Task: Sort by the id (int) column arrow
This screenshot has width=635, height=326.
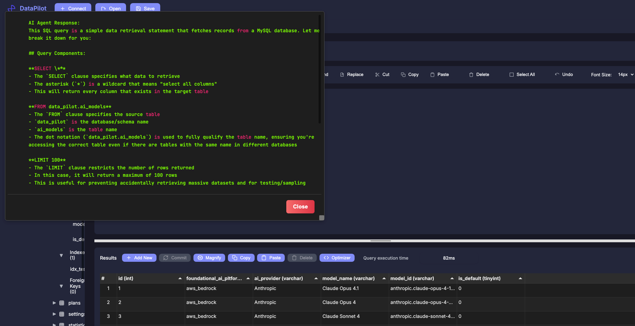Action: 180,279
